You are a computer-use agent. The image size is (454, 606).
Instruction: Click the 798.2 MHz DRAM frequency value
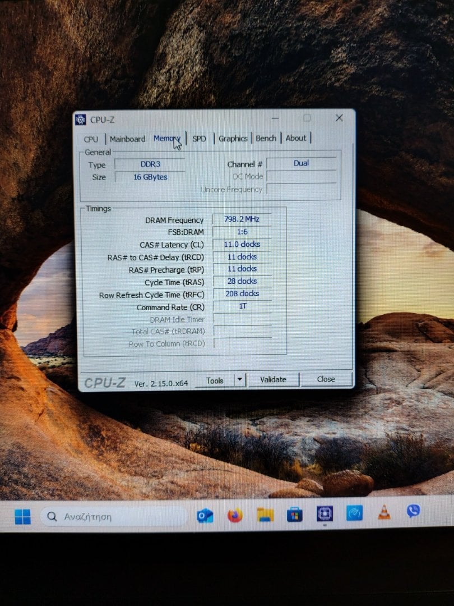242,219
